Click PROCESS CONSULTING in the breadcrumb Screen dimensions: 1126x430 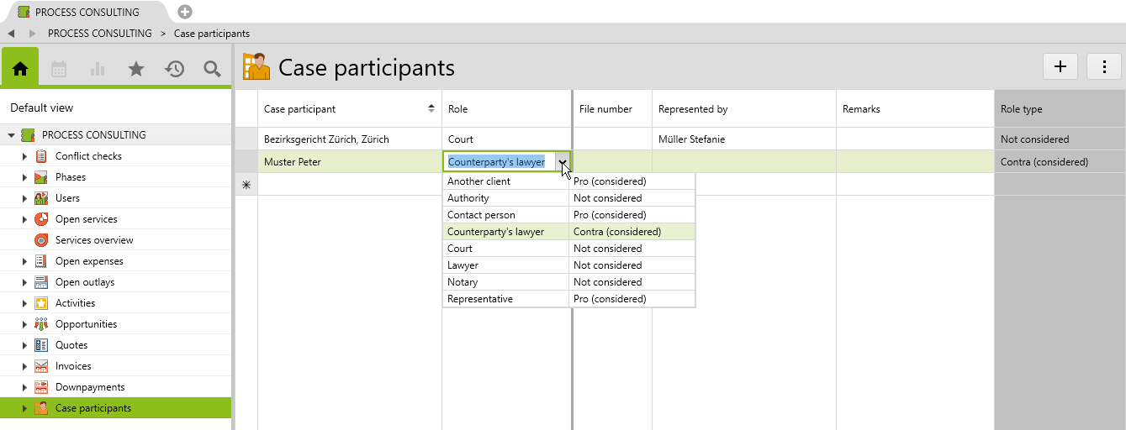point(99,34)
